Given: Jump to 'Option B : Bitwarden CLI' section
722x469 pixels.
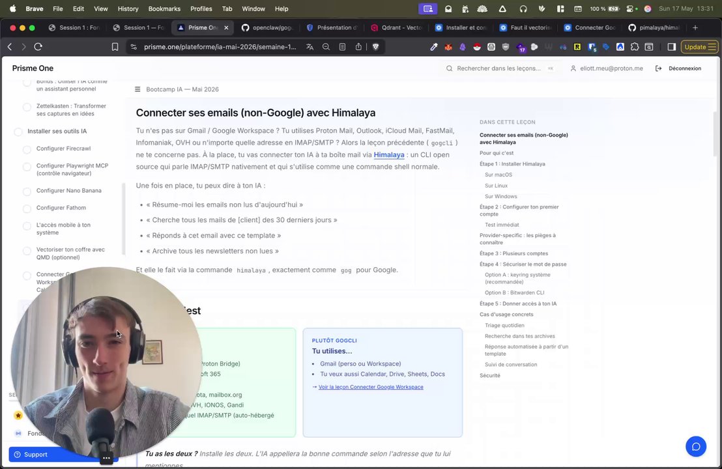Looking at the screenshot, I should [x=514, y=292].
